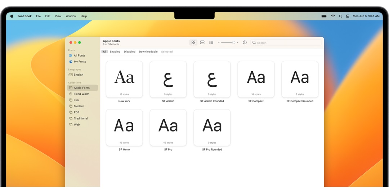
Task: Select the SF Arabic font card
Action: 168,79
